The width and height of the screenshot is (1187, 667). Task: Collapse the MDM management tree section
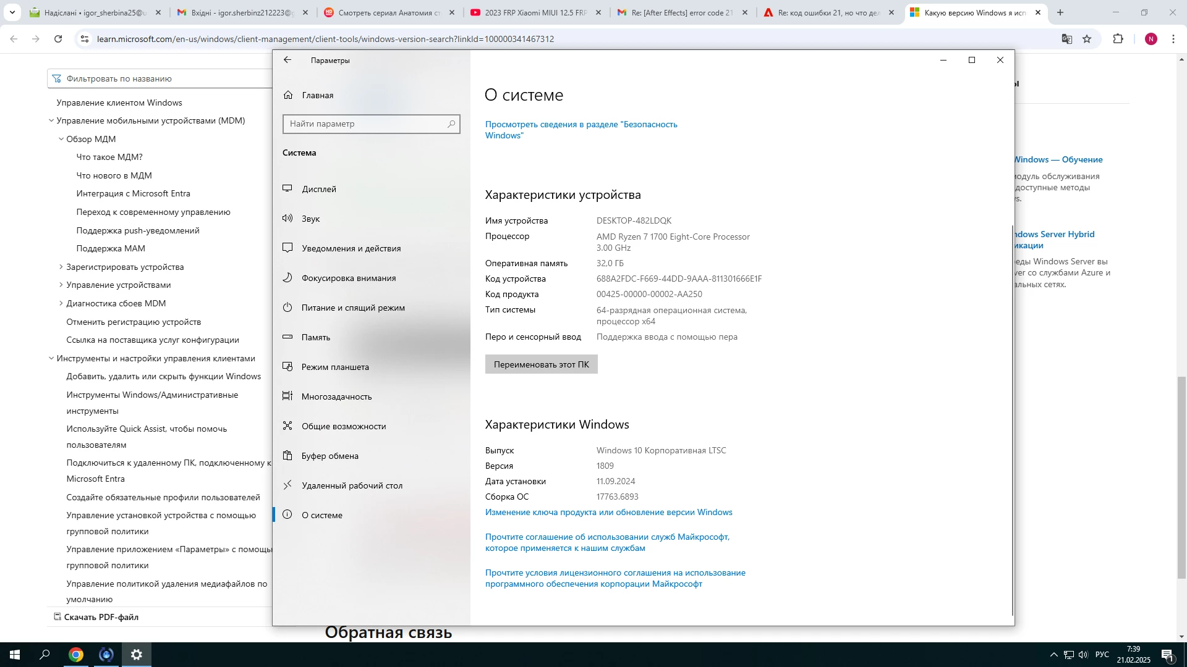(x=51, y=120)
